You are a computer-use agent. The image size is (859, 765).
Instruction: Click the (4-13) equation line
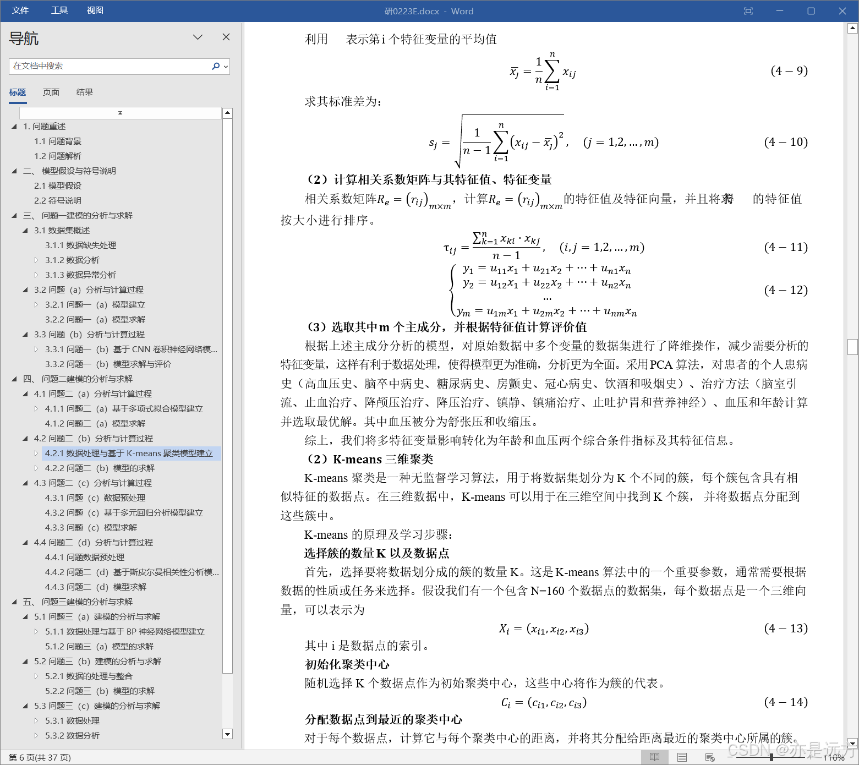[544, 629]
